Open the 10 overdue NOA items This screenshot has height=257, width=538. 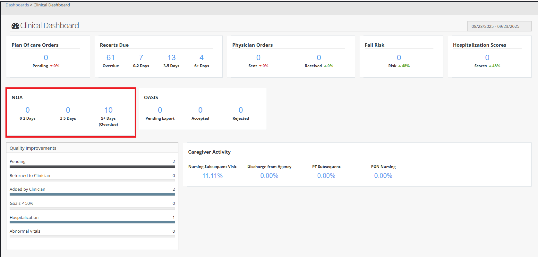(x=108, y=110)
